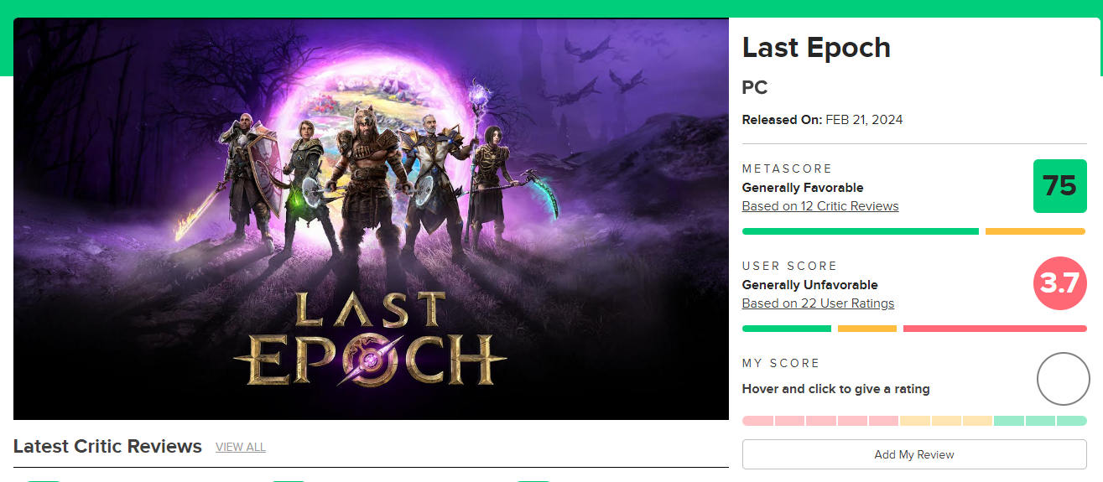The image size is (1103, 482).
Task: Select the first red My Score rating segment
Action: [x=757, y=421]
